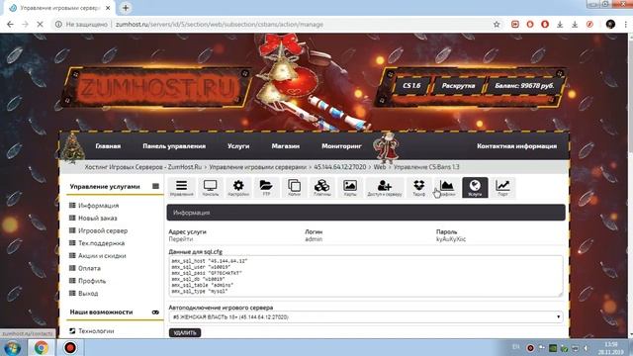
Task: Open Контактная информация in the navigation bar
Action: 516,146
